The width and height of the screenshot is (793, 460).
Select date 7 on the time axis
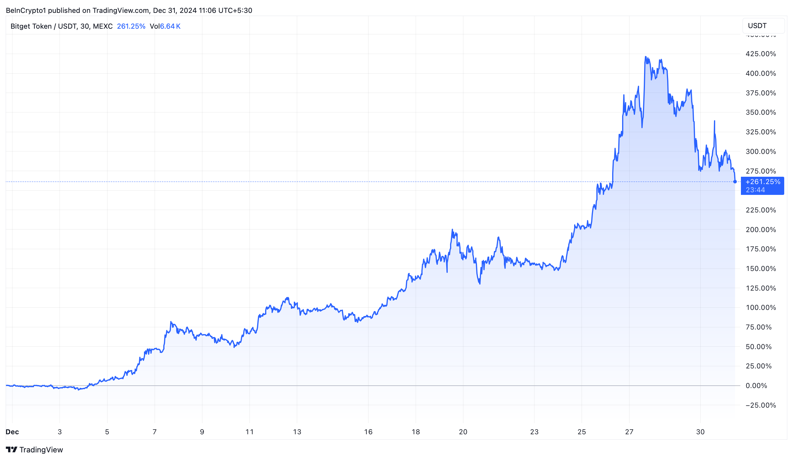pyautogui.click(x=155, y=432)
